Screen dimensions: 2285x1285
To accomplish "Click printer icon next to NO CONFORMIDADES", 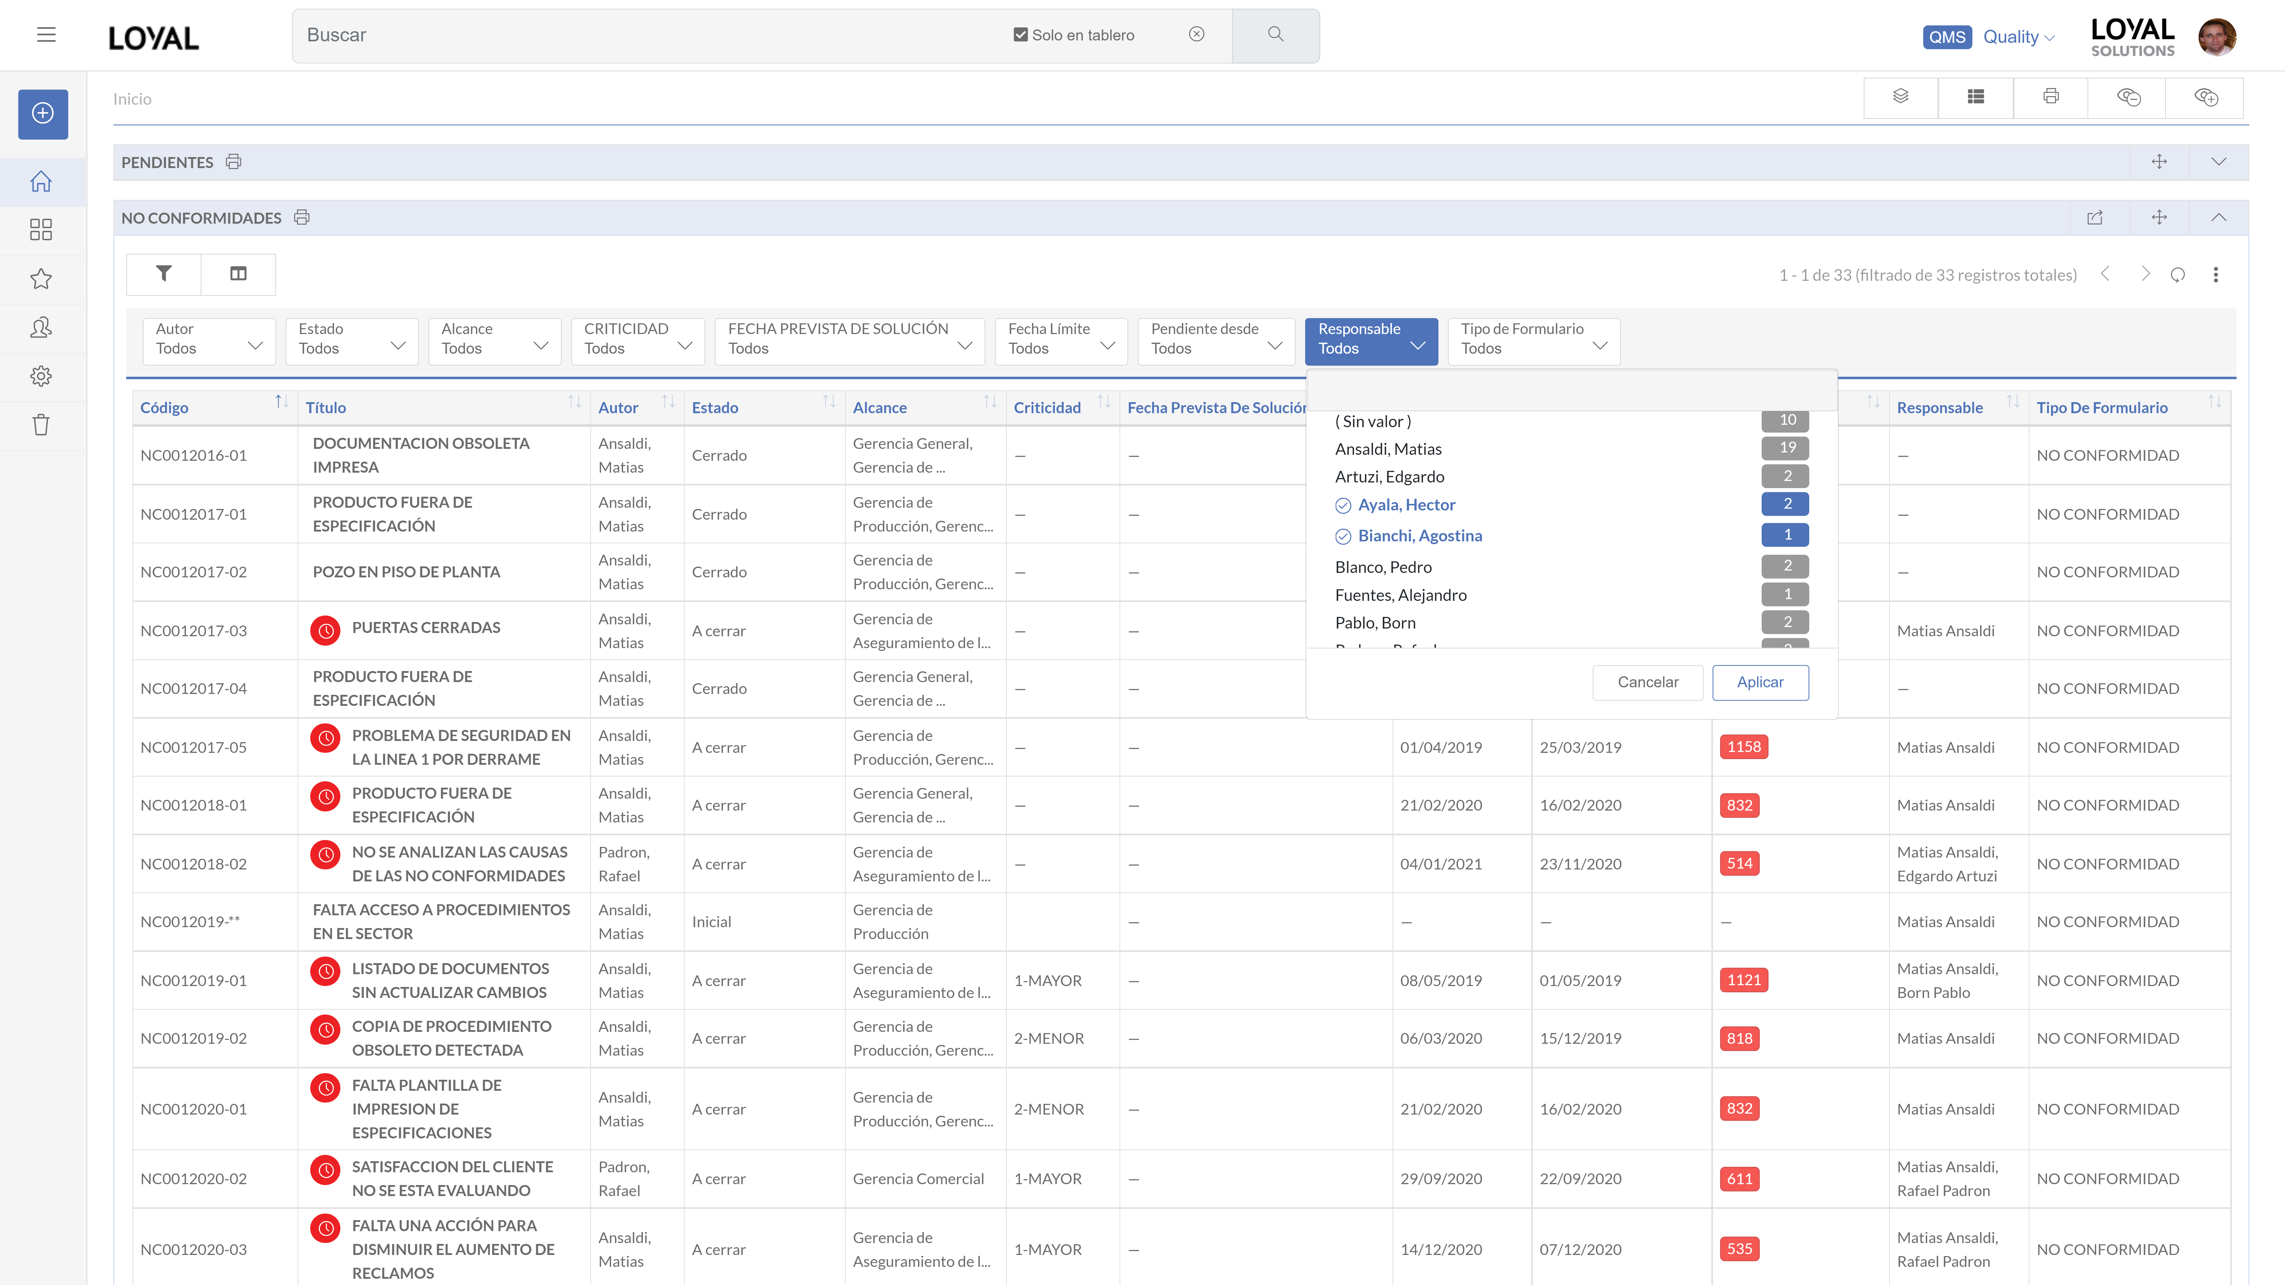I will [x=302, y=217].
